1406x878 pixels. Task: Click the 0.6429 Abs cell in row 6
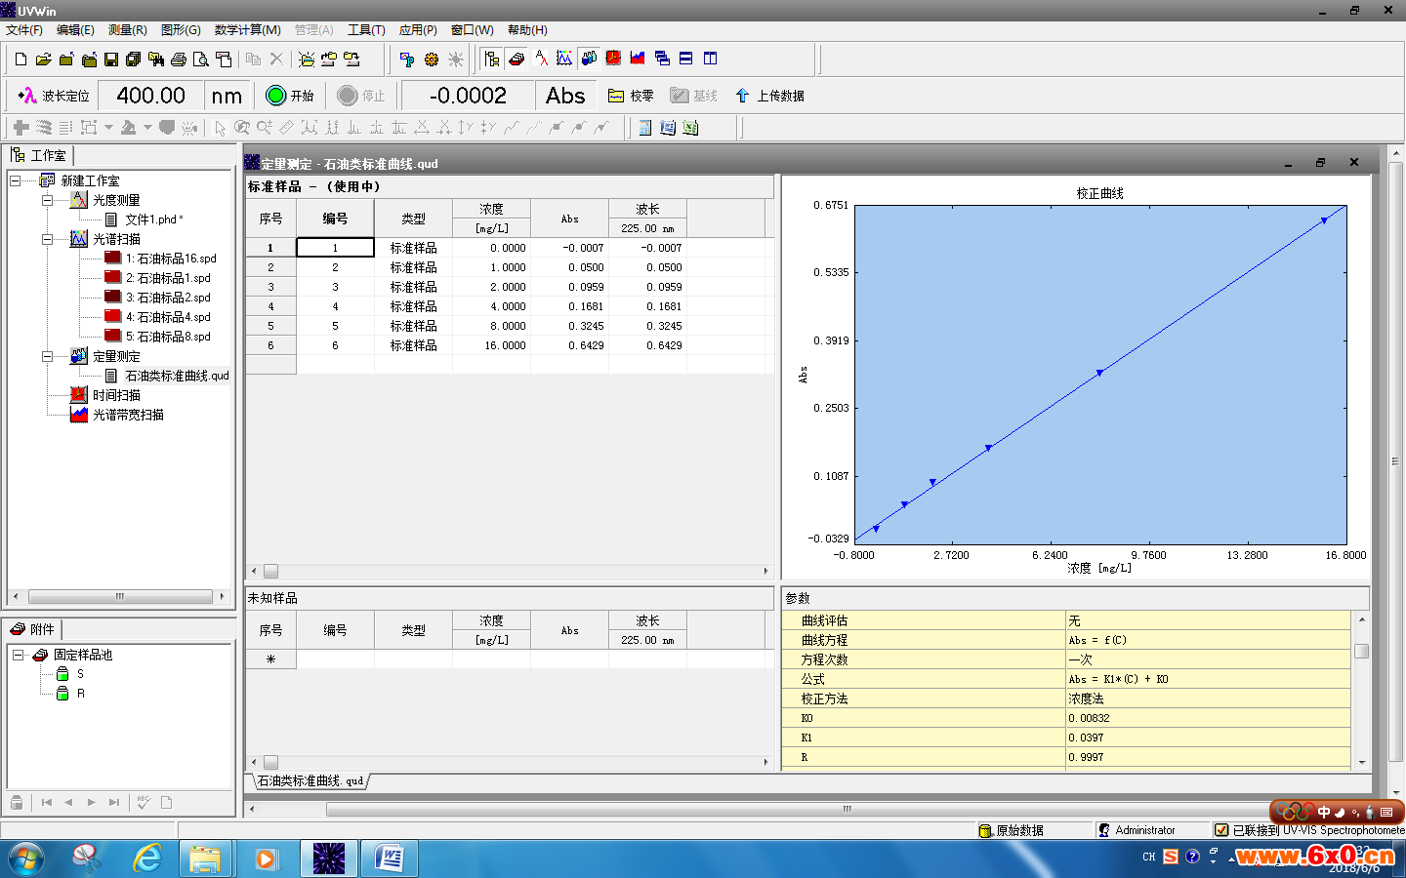570,345
